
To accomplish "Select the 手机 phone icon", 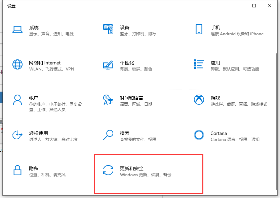I will (x=199, y=29).
